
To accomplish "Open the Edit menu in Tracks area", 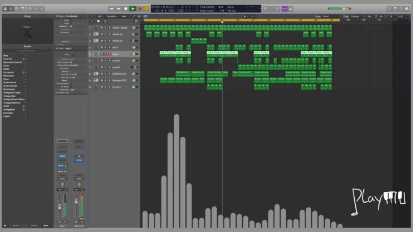I will coord(100,16).
